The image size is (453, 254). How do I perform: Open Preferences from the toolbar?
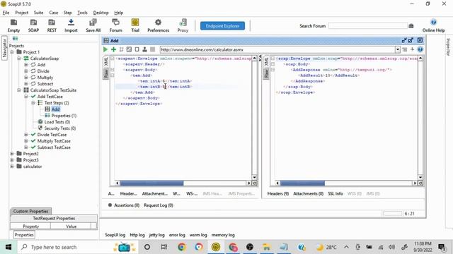tap(158, 25)
